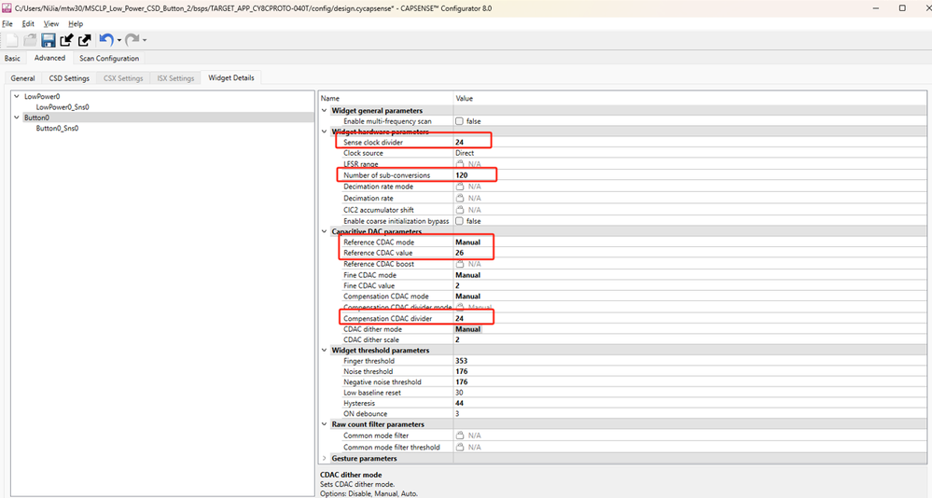Click the lock icon on CIC2 accumulator shift
Image resolution: width=932 pixels, height=498 pixels.
pyautogui.click(x=459, y=210)
